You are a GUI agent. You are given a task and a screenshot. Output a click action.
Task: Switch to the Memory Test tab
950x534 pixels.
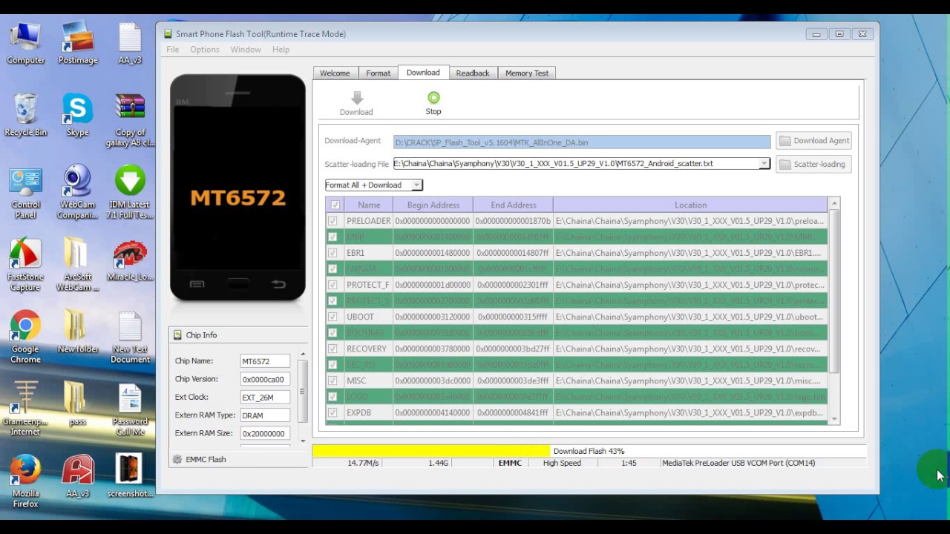point(527,73)
